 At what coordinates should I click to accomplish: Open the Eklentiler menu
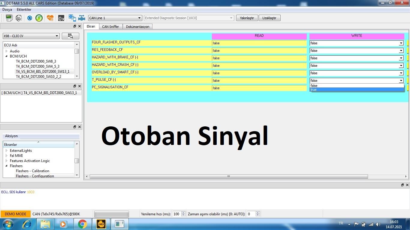point(24,10)
